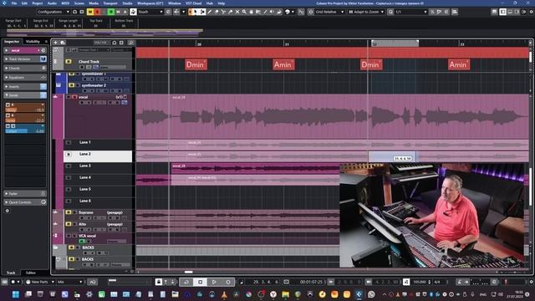Expand the Track Versions inspector section
The width and height of the screenshot is (535, 301).
(x=24, y=59)
